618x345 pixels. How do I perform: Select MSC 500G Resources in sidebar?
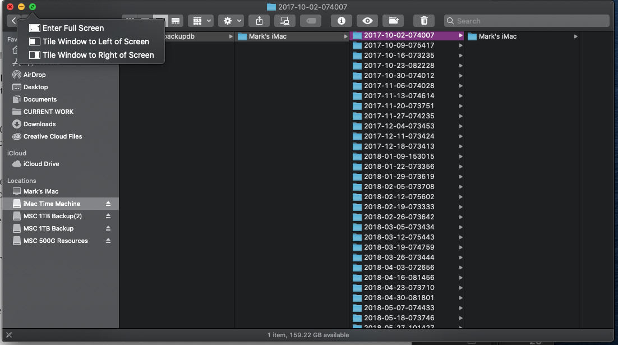(55, 241)
